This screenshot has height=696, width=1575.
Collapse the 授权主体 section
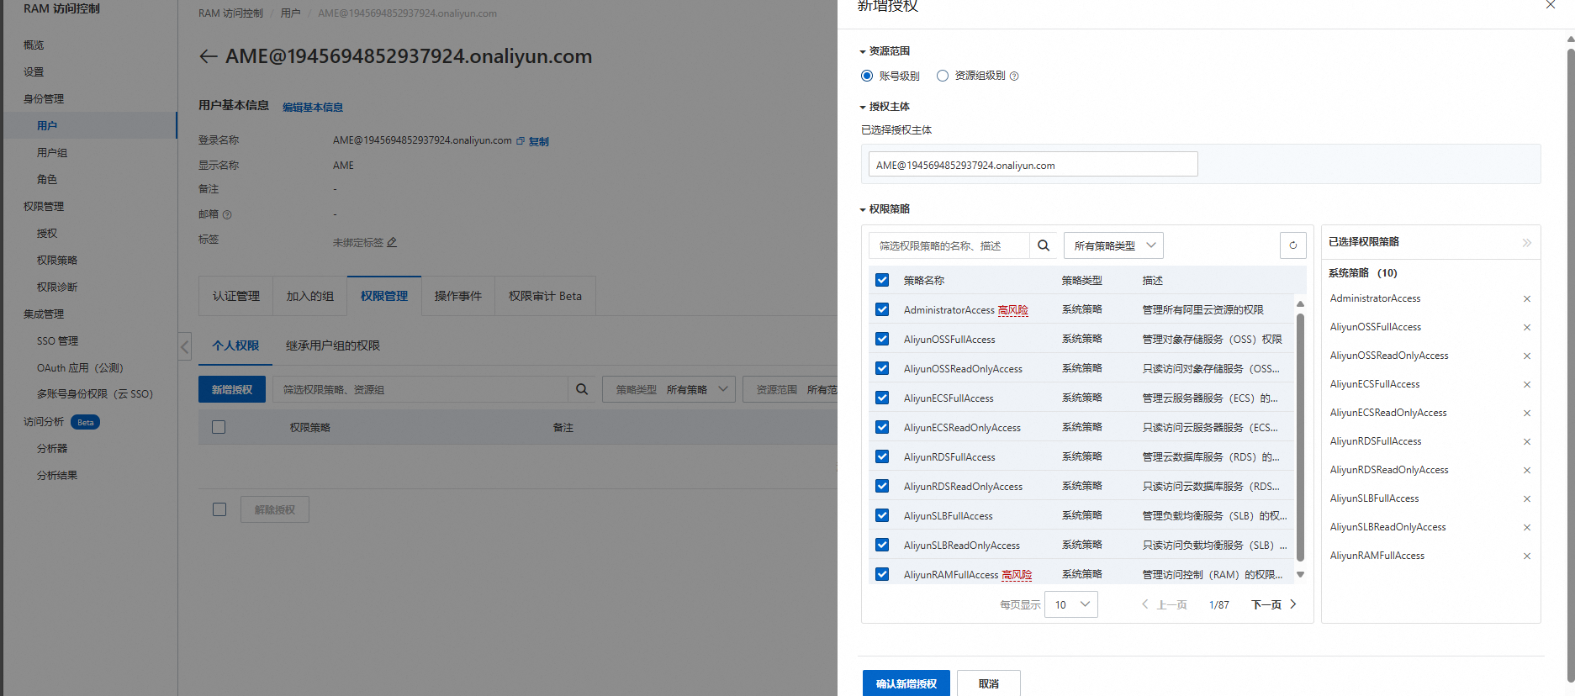[862, 108]
